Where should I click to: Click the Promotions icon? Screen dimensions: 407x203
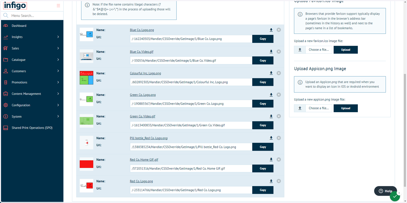click(6, 82)
